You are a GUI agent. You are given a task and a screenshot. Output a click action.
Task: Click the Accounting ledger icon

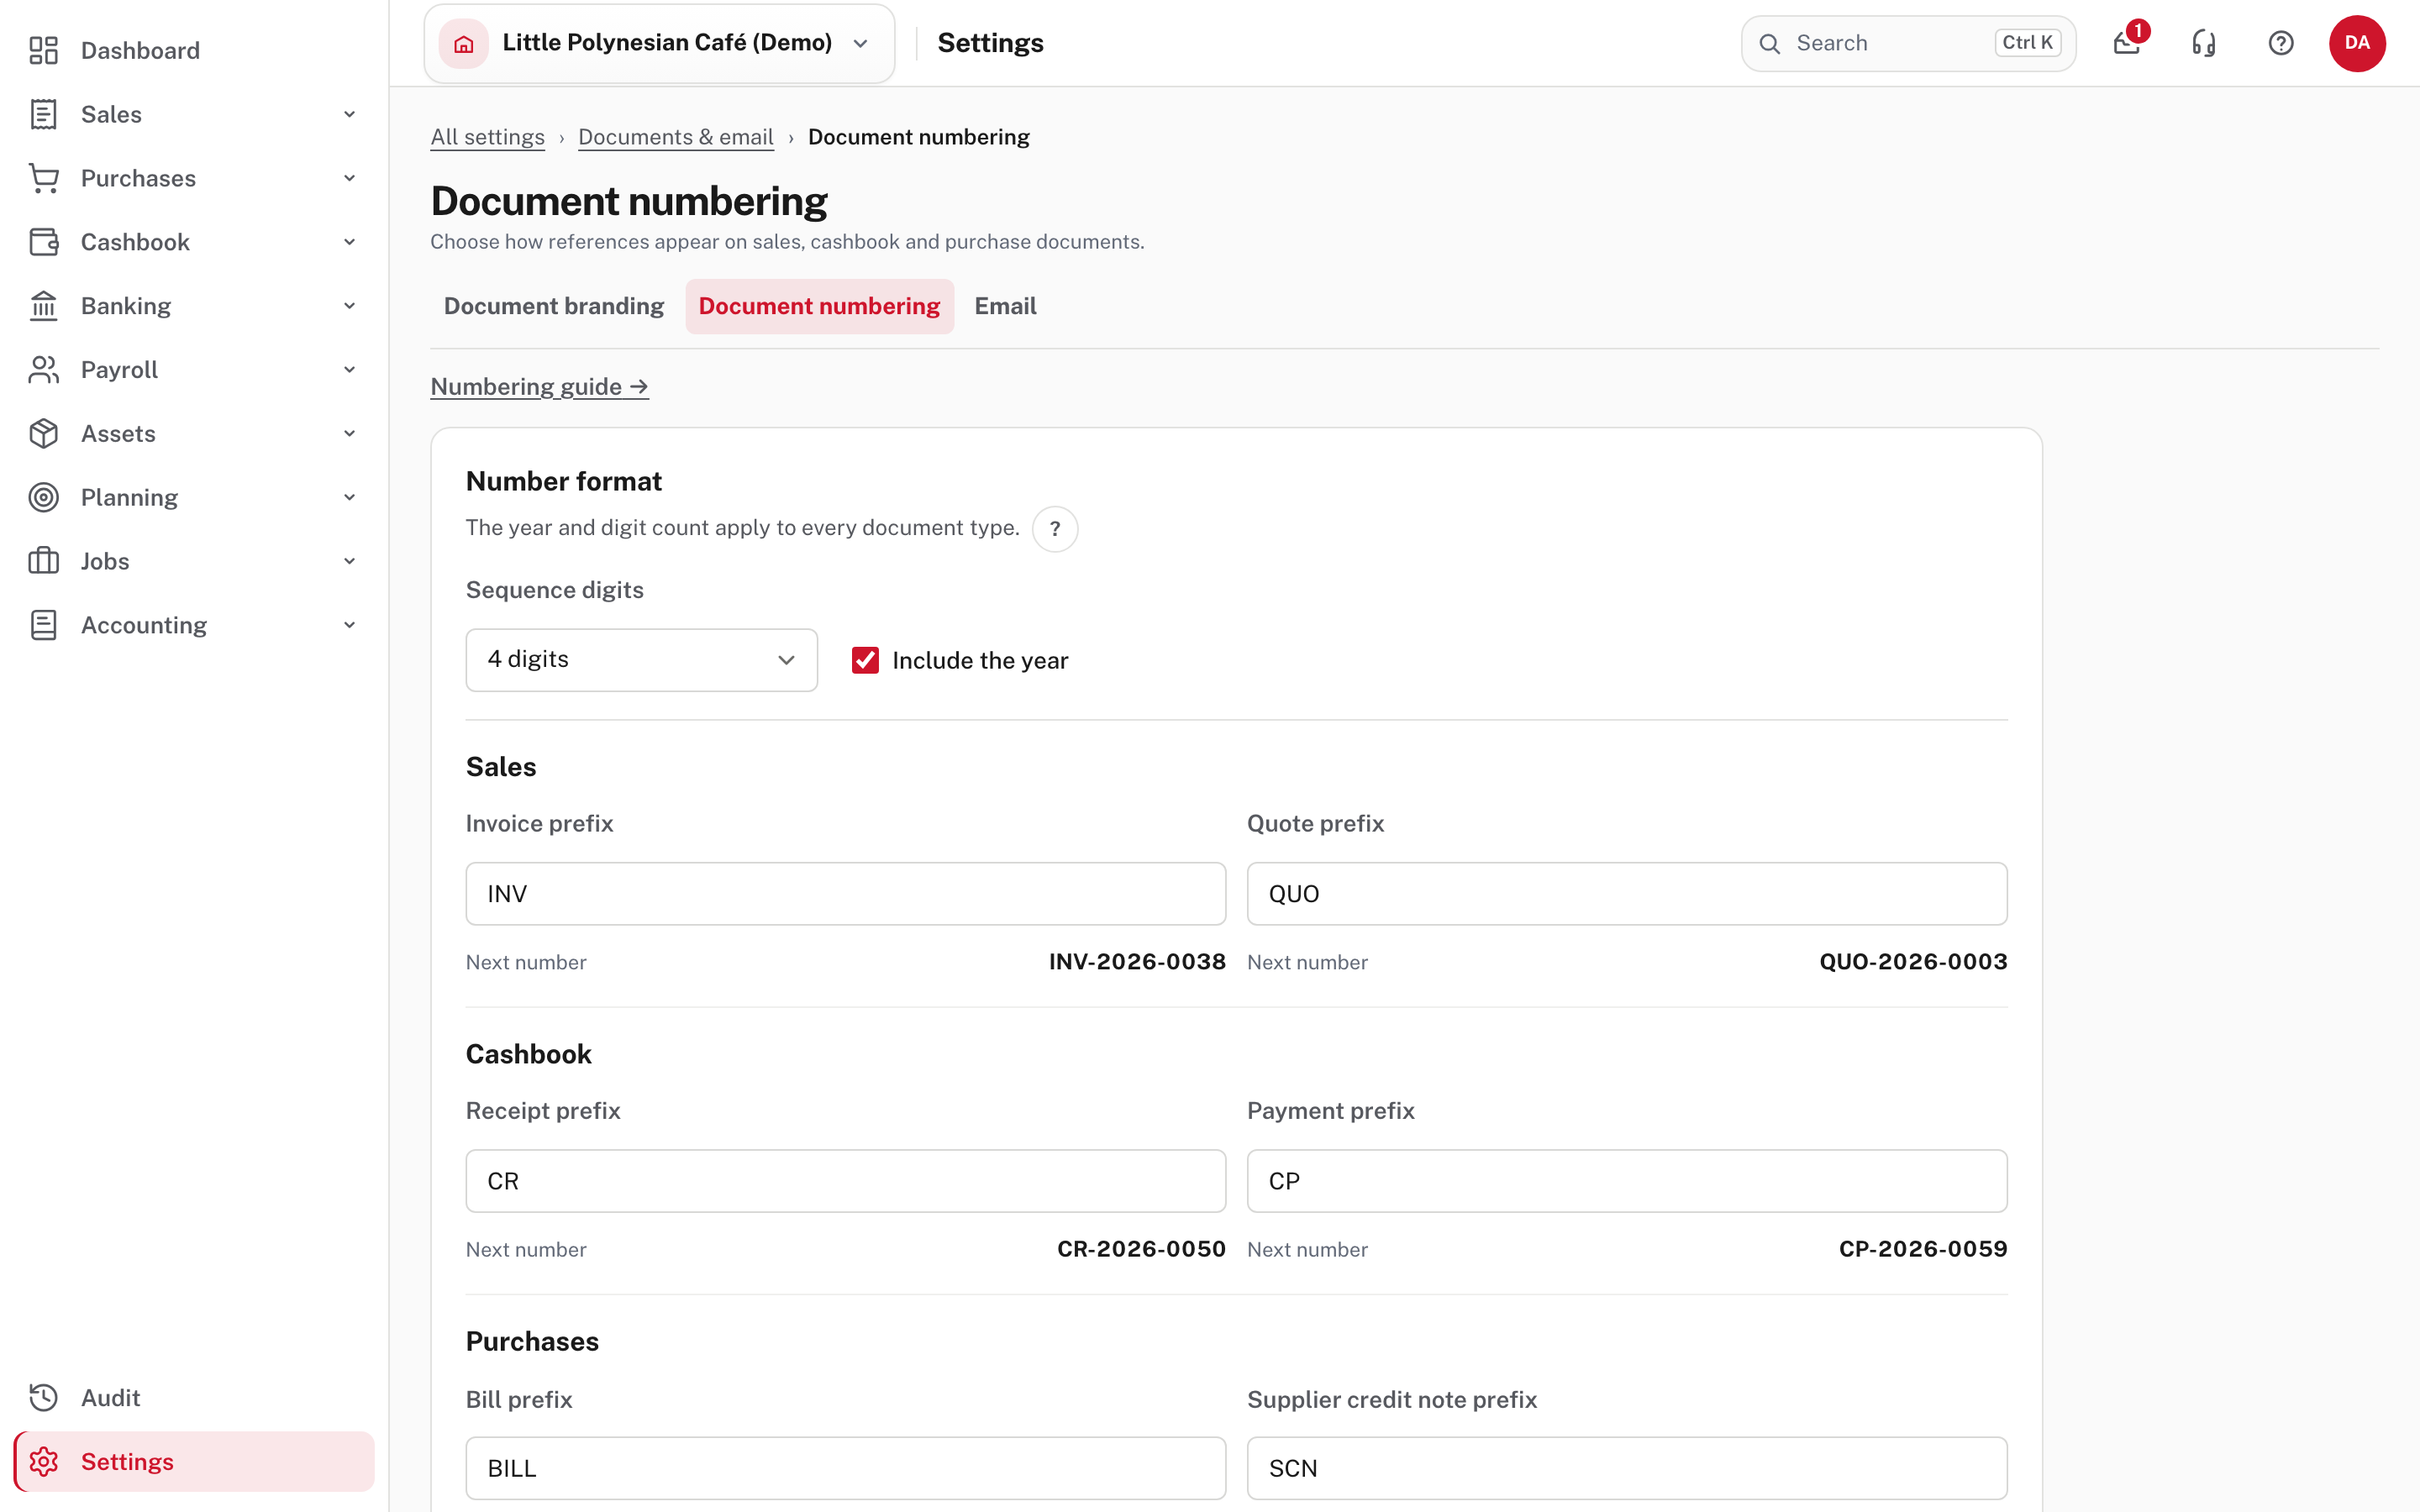pyautogui.click(x=43, y=625)
